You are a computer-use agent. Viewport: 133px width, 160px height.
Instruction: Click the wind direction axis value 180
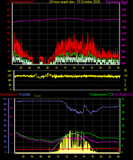click(x=9, y=80)
